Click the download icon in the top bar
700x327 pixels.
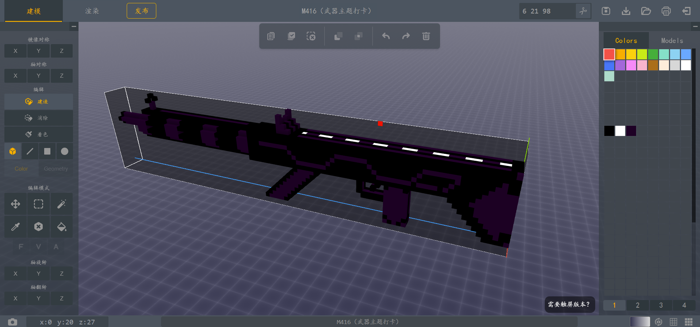[626, 11]
